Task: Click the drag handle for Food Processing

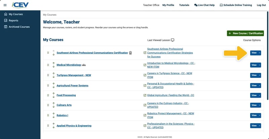Action: click(x=48, y=95)
